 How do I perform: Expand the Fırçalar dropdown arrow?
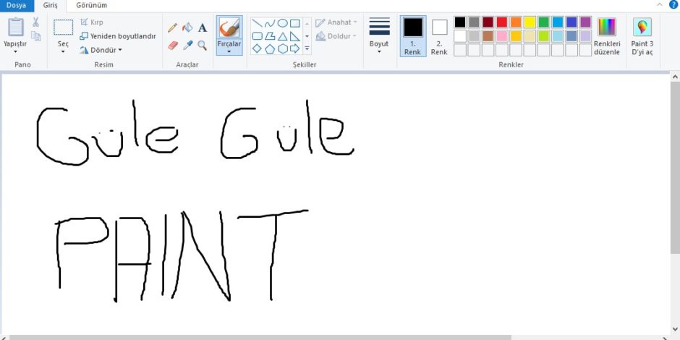(229, 51)
